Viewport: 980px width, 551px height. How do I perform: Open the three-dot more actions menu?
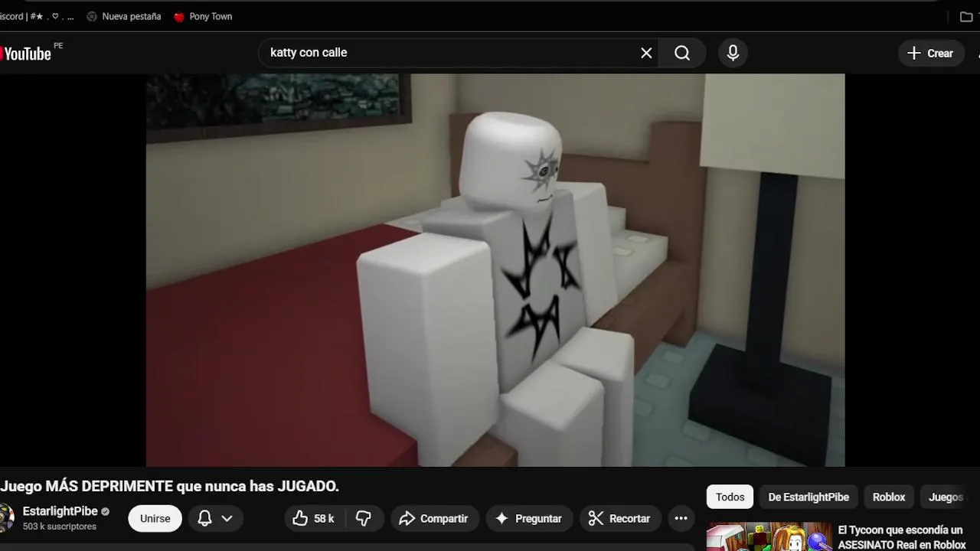pos(681,518)
